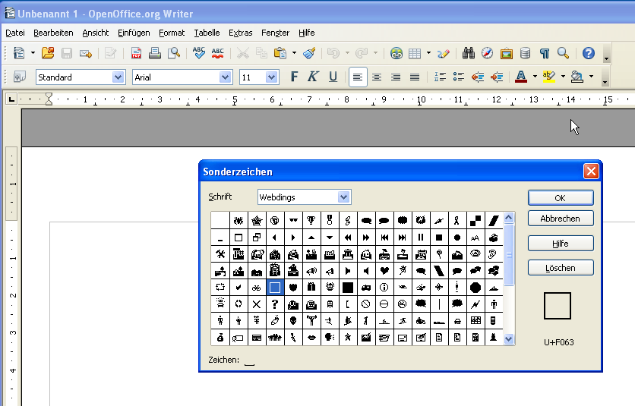Click the Insert Table toolbar icon
Image resolution: width=635 pixels, height=406 pixels.
tap(415, 53)
